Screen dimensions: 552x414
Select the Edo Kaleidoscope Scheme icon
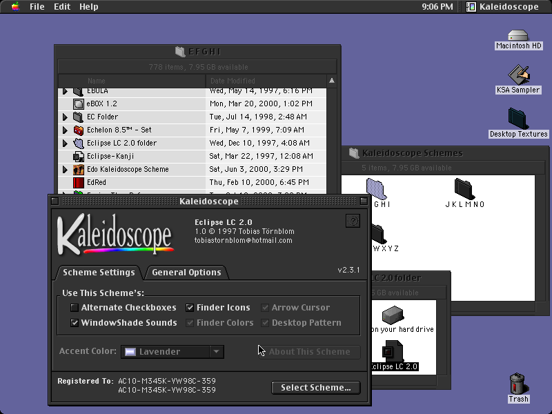[x=79, y=169]
